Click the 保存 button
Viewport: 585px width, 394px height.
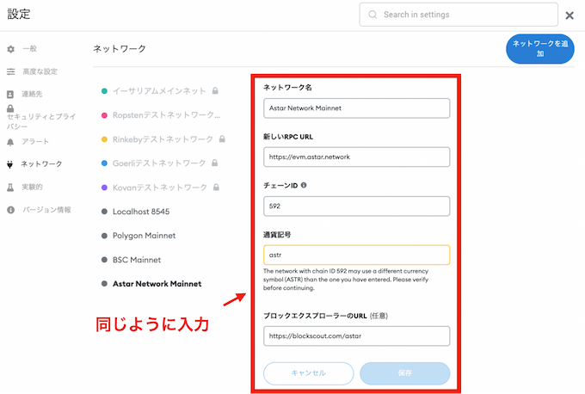405,373
